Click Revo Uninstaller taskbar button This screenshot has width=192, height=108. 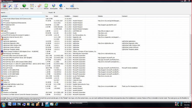pos(78,103)
